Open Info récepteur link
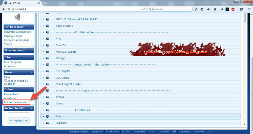Viewport: 253px width, 134px height. pos(13,62)
